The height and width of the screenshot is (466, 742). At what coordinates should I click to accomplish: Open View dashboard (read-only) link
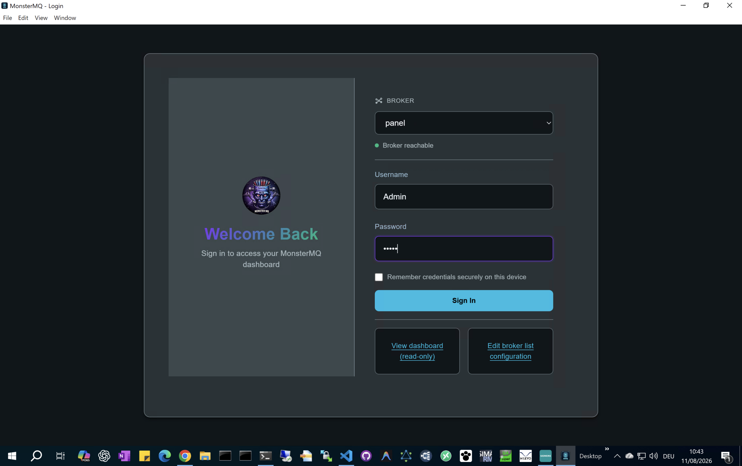[x=417, y=351]
